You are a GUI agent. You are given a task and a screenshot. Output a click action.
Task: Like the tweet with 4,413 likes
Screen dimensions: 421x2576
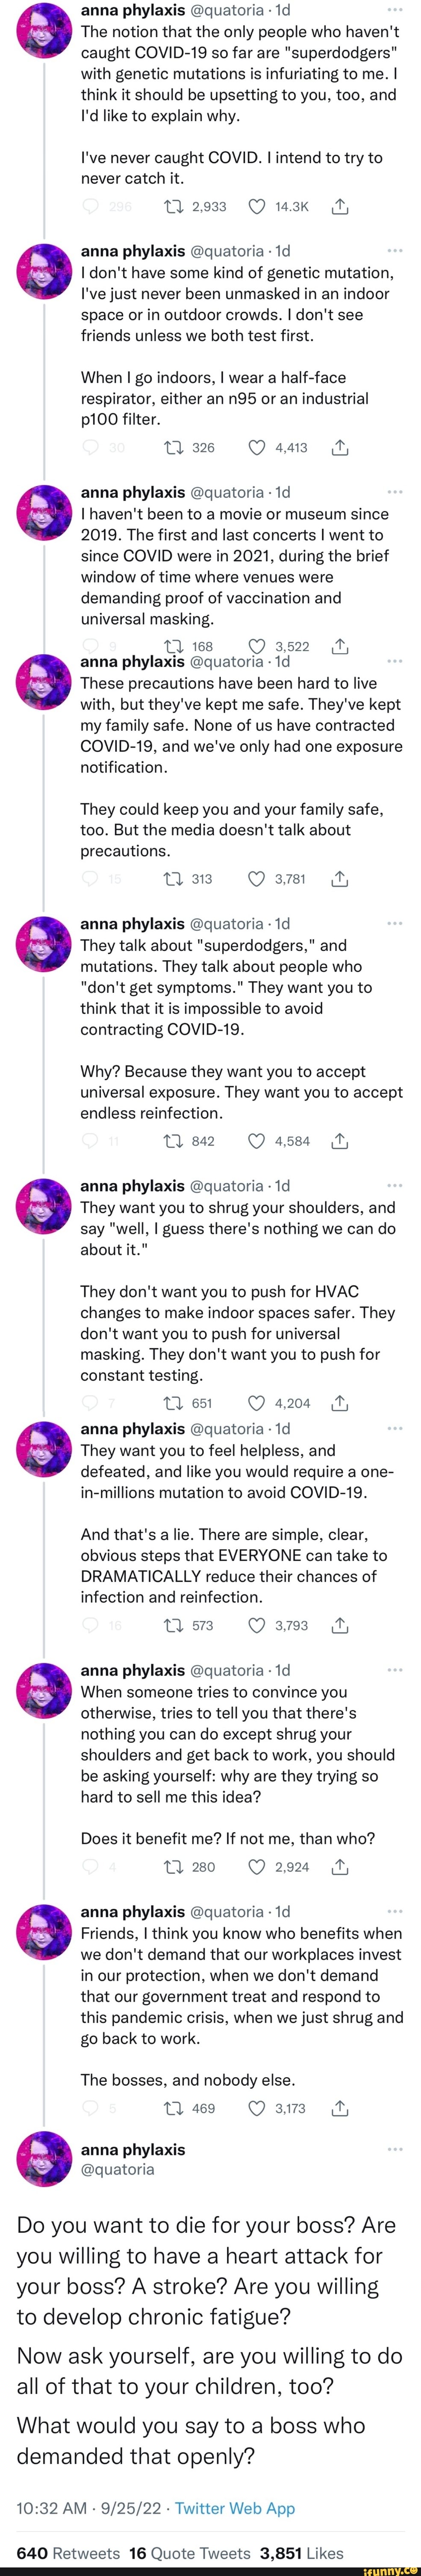point(256,447)
